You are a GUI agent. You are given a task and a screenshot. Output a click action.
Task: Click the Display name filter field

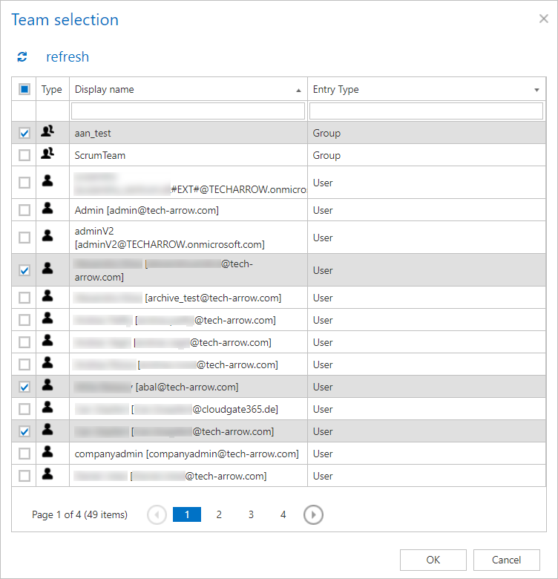click(188, 111)
